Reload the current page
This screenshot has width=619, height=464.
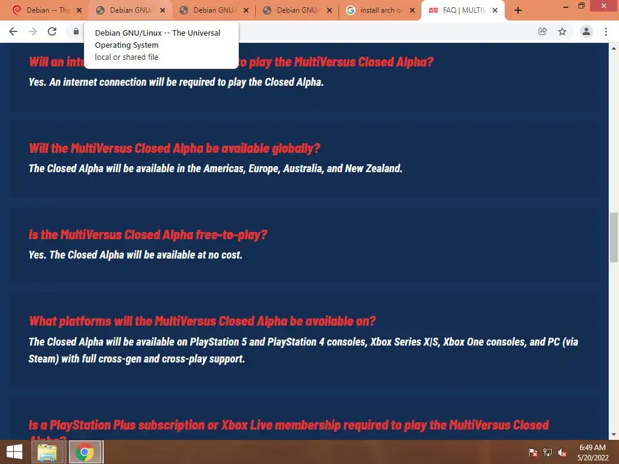(x=52, y=31)
